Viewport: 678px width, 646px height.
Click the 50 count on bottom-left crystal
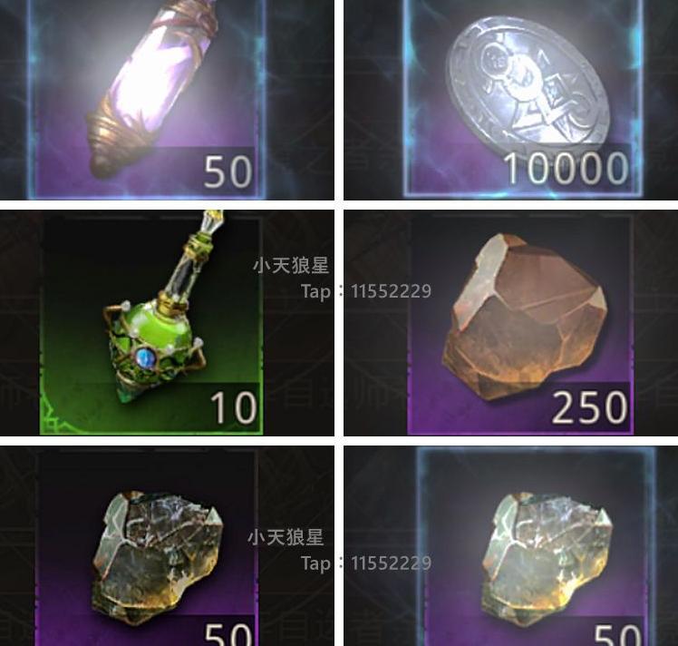click(228, 634)
